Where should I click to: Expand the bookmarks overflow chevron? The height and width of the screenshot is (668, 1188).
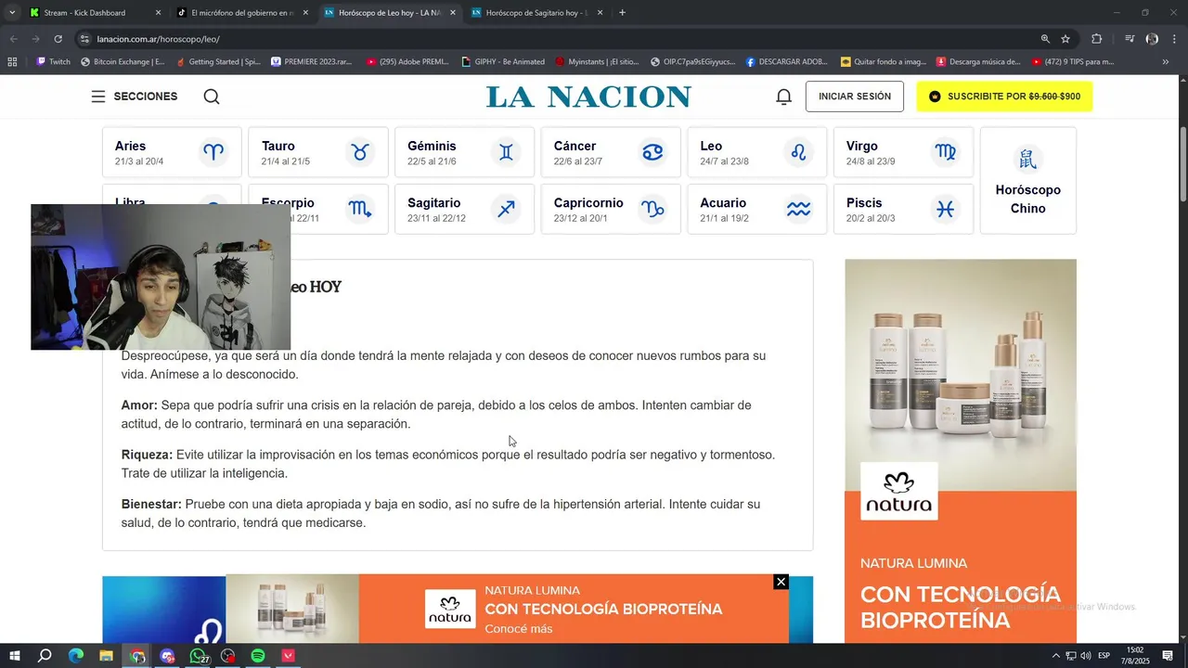click(x=1166, y=62)
